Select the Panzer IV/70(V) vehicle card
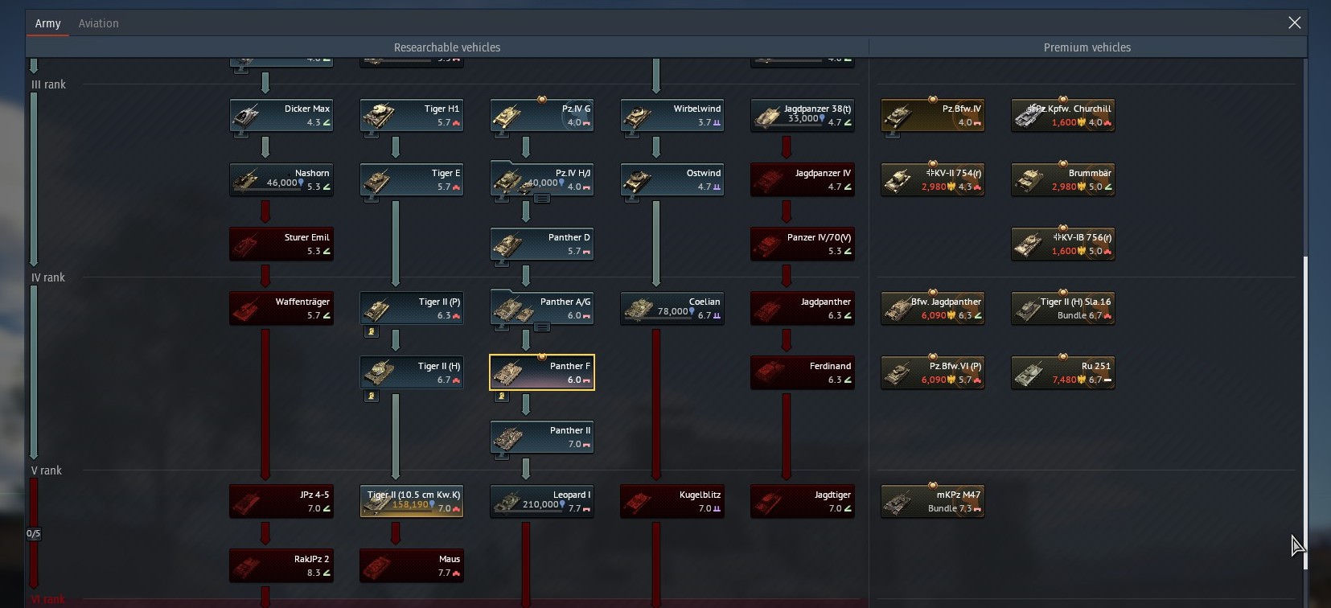1331x608 pixels. (803, 244)
